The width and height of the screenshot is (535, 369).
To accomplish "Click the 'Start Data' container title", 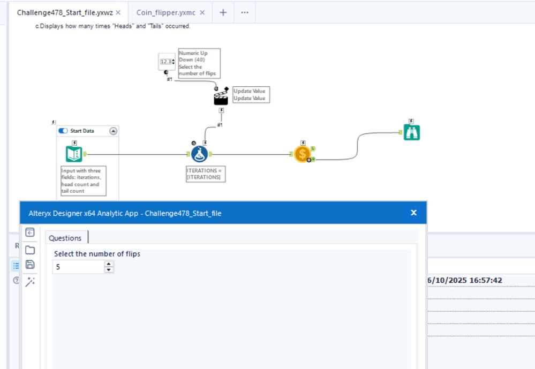I will [82, 131].
